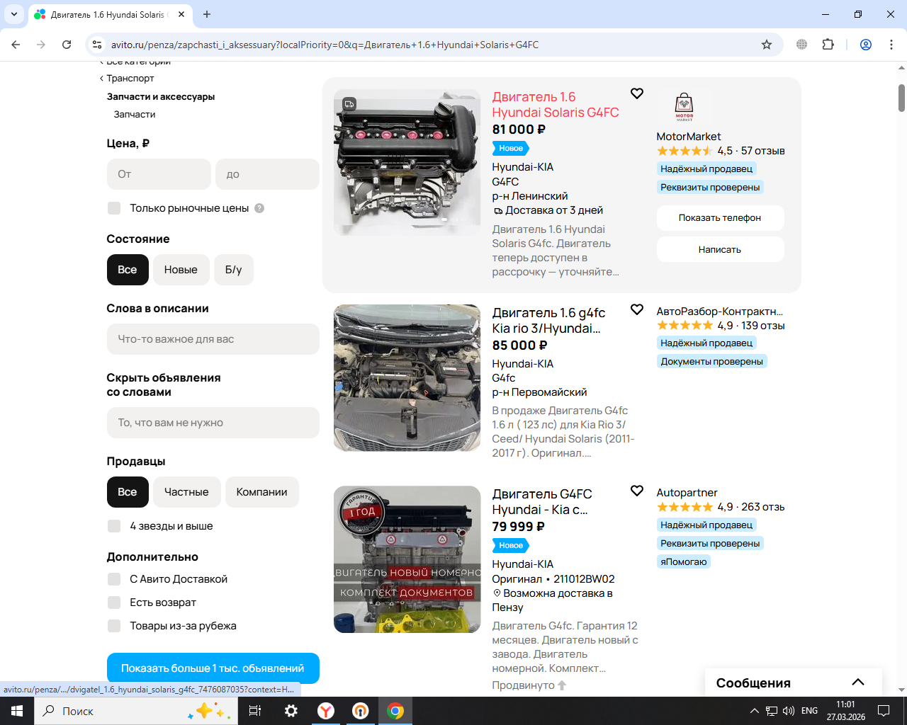The height and width of the screenshot is (725, 907).
Task: Enable Только рыночные цены checkbox
Action: click(x=114, y=208)
